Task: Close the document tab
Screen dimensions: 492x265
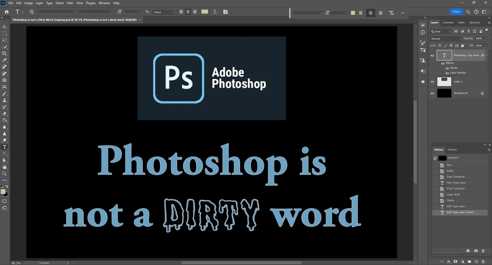Action: 140,20
